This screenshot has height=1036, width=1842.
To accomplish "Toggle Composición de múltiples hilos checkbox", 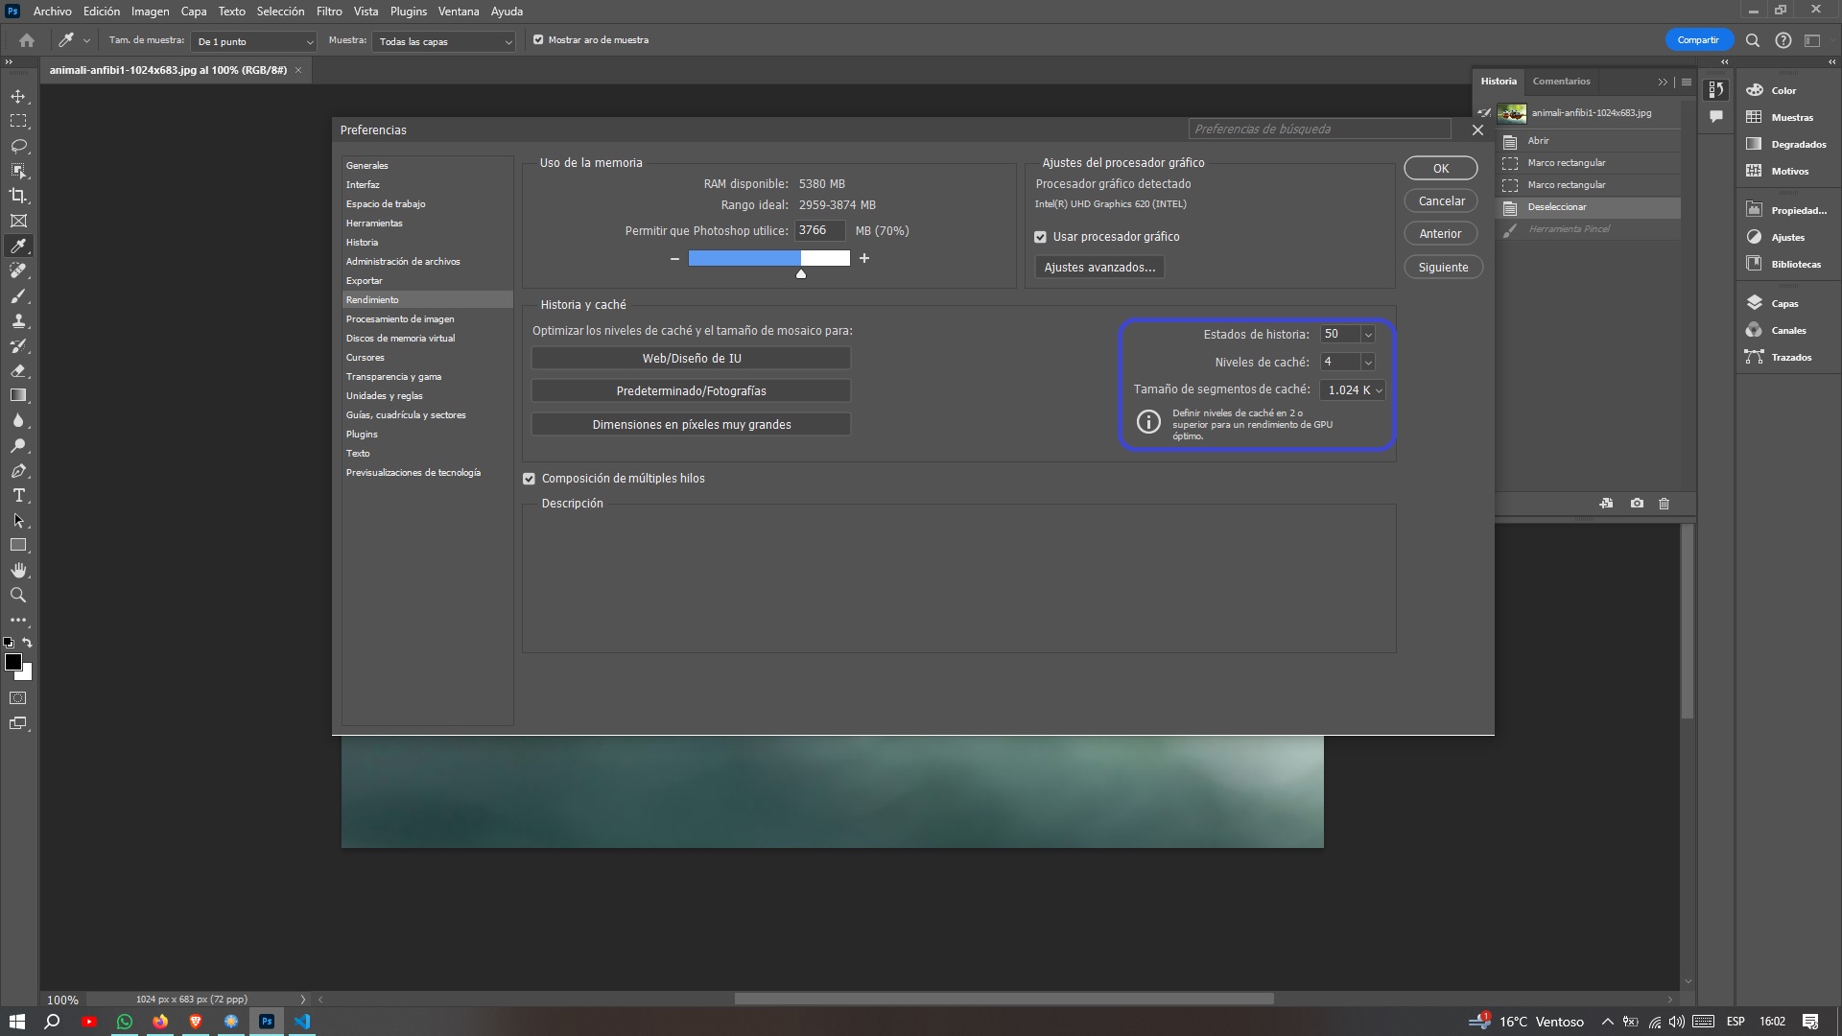I will pos(529,479).
